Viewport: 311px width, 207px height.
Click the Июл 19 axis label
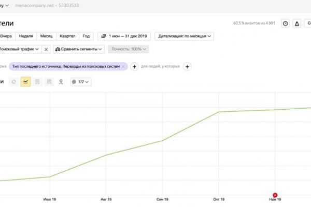click(x=50, y=199)
